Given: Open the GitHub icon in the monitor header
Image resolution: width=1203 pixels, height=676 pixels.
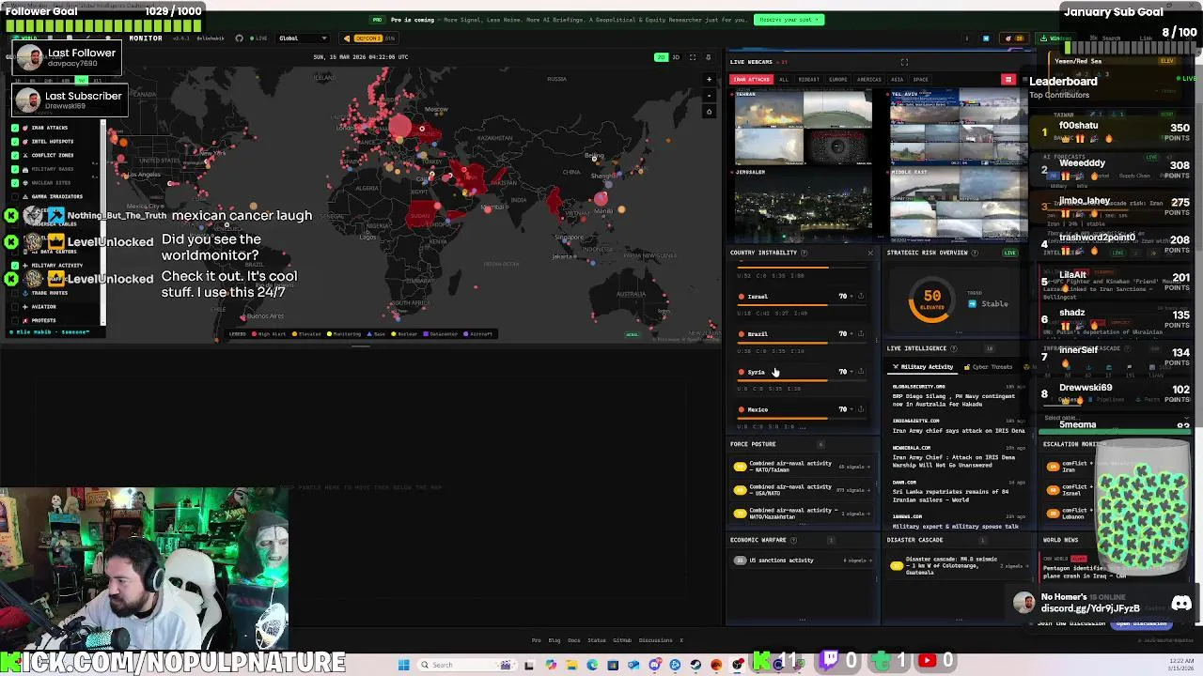Looking at the screenshot, I should tap(239, 38).
